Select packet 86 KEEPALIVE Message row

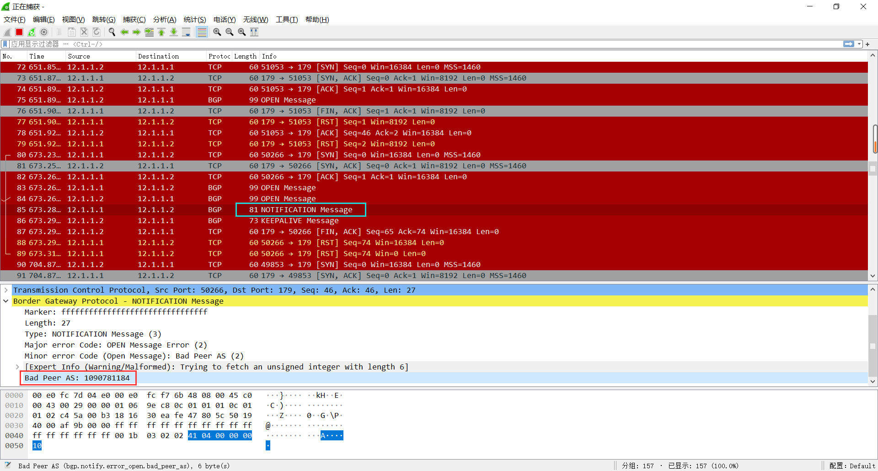434,220
